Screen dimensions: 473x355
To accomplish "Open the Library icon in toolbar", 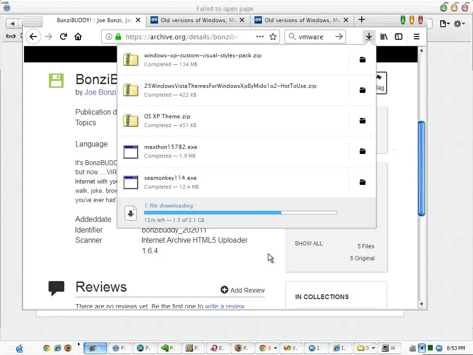I will [384, 37].
